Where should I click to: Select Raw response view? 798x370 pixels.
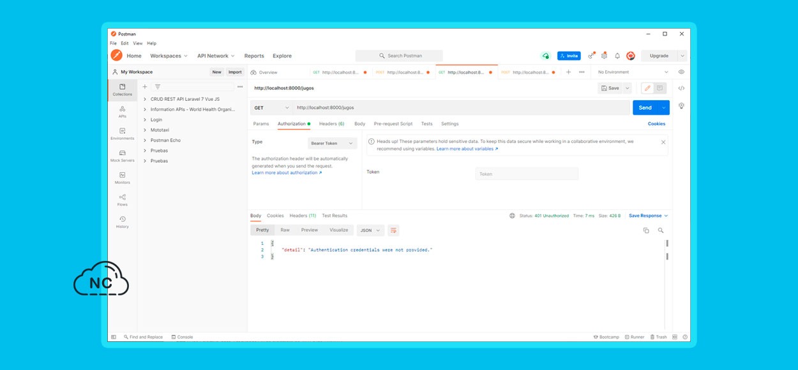tap(285, 230)
